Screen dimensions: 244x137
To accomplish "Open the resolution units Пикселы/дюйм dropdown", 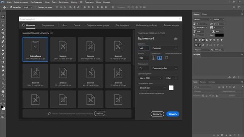I will [x=165, y=68].
